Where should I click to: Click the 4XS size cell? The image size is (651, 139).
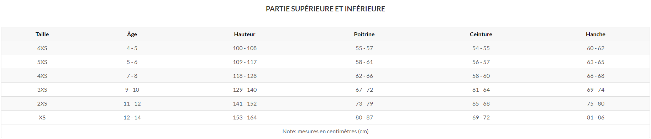pyautogui.click(x=42, y=76)
